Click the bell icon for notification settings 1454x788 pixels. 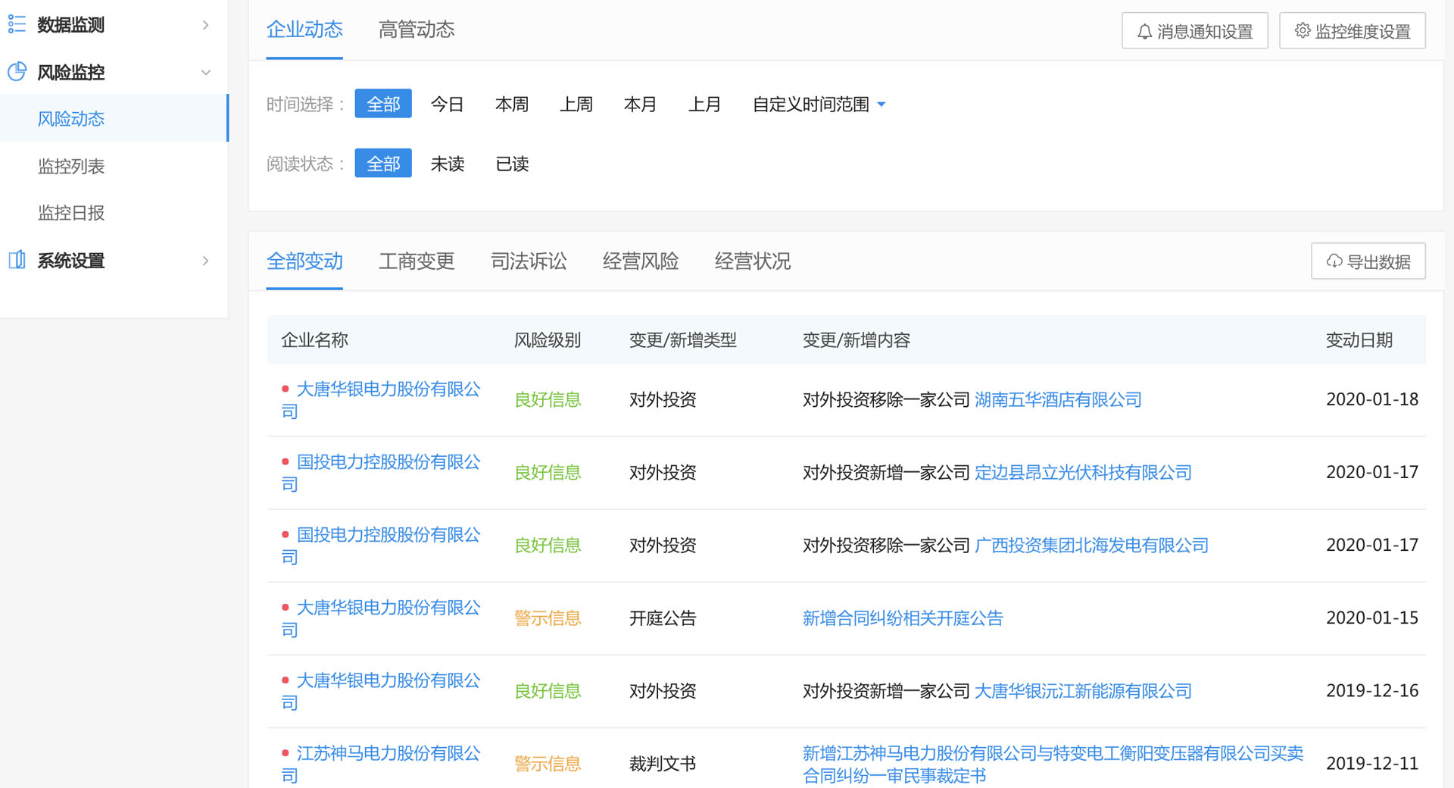coord(1144,32)
